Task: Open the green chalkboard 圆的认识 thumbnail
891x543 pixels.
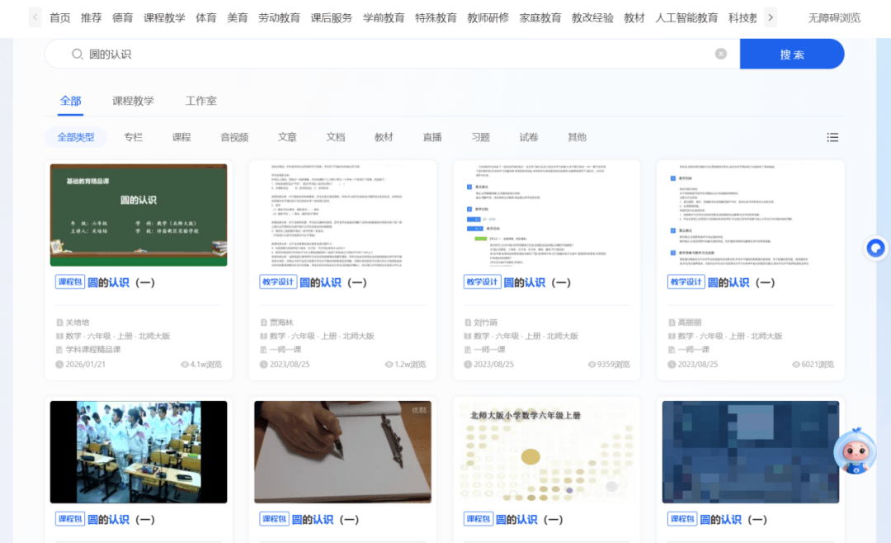Action: [139, 215]
